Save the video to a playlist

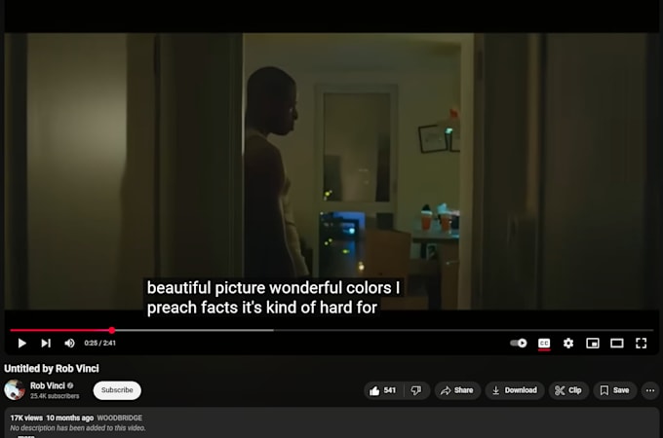pos(615,390)
